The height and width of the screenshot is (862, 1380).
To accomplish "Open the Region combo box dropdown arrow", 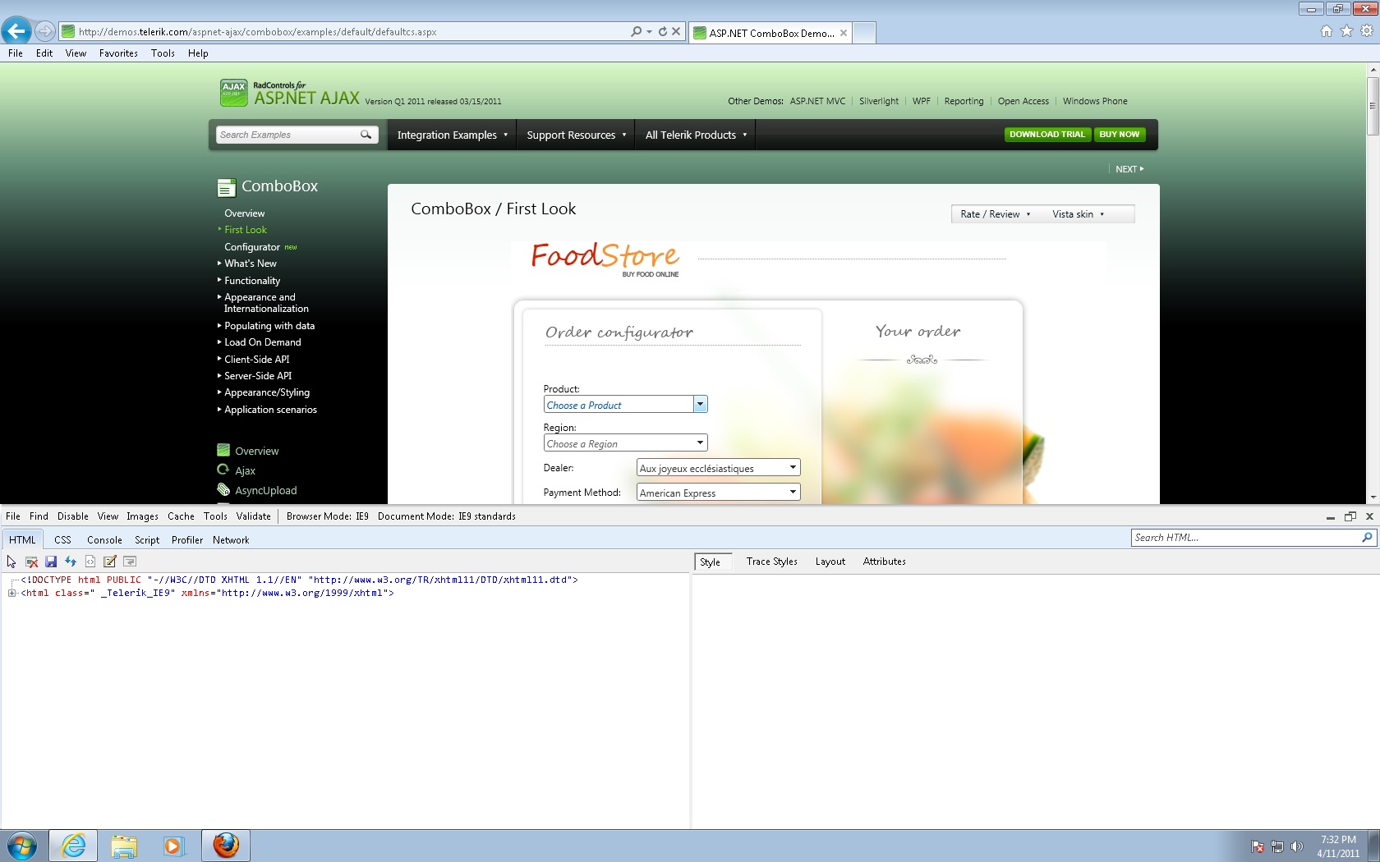I will (700, 443).
